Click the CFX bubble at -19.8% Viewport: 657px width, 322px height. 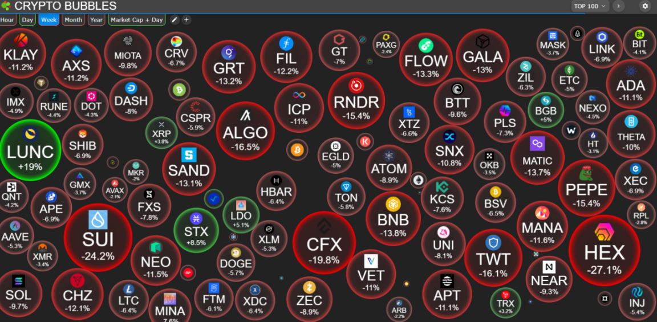click(x=324, y=243)
